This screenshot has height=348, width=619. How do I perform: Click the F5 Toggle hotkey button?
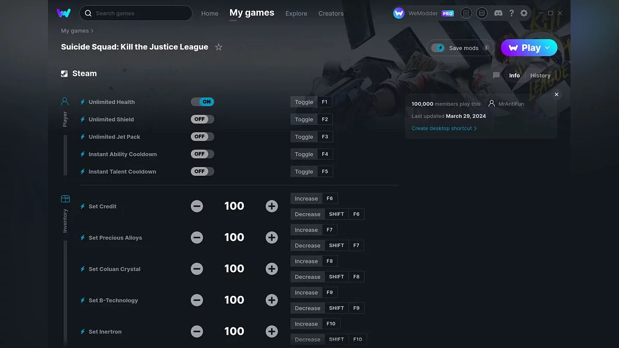click(311, 172)
